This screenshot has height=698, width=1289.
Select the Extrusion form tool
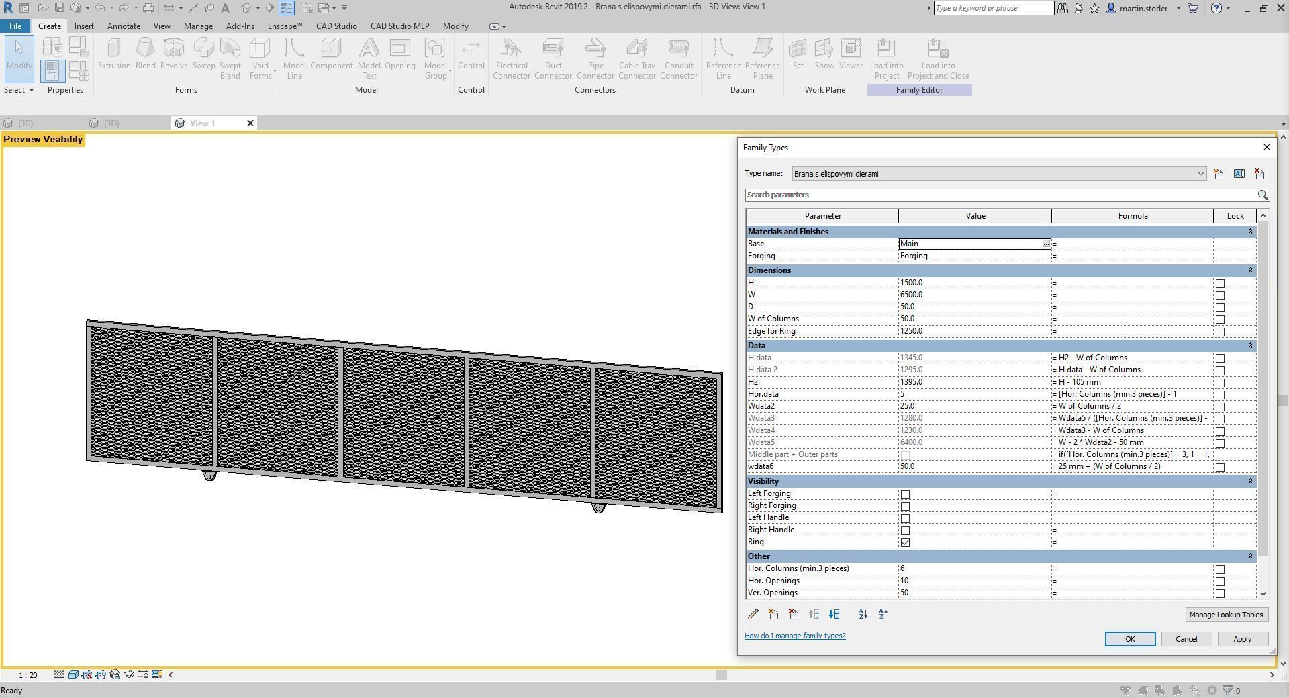114,54
